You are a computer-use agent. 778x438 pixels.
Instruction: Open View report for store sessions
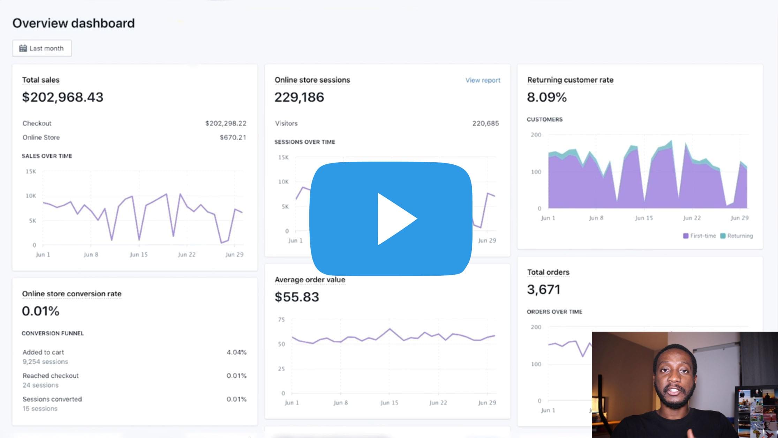point(483,80)
